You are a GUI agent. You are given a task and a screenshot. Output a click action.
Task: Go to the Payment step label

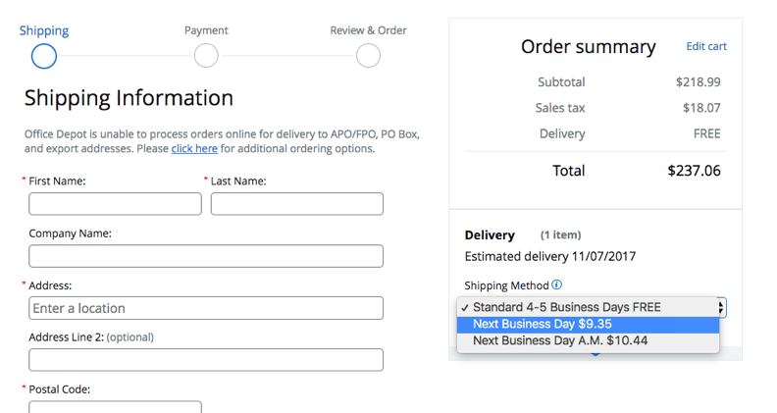coord(206,30)
